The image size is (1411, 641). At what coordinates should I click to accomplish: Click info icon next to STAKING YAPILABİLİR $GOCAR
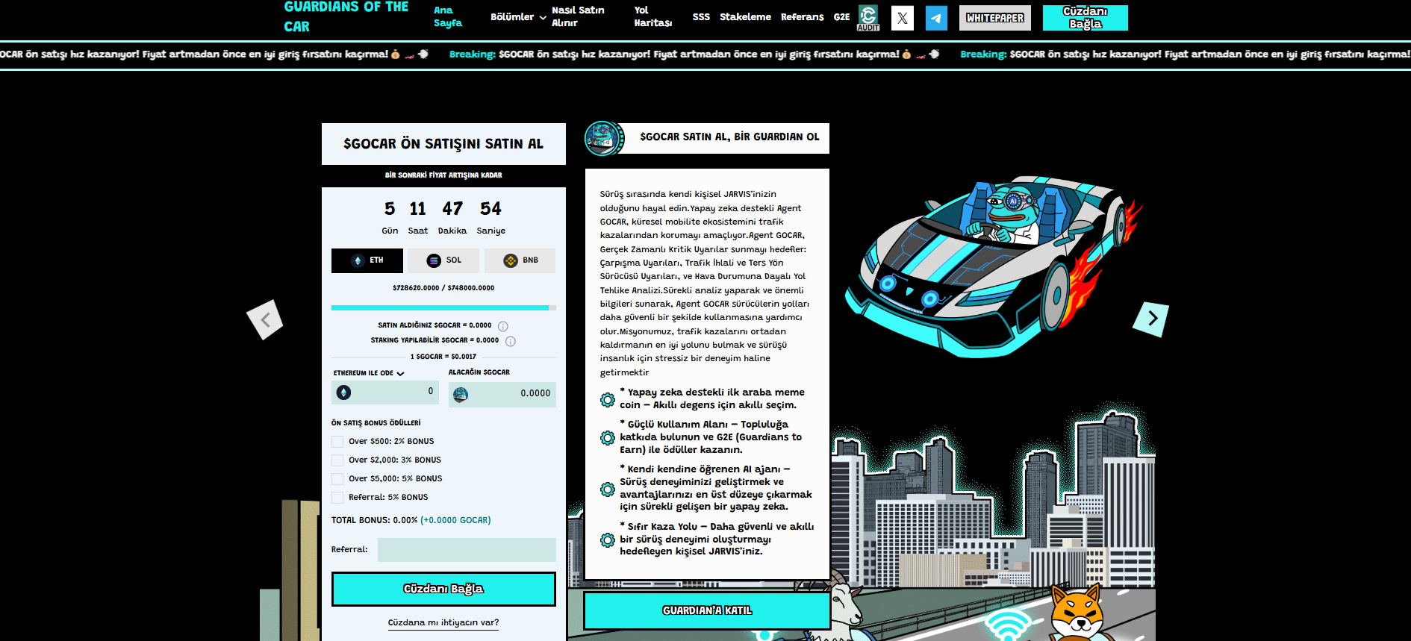click(x=511, y=341)
